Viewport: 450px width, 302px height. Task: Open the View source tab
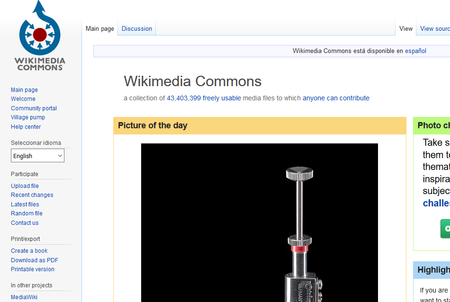[x=435, y=29]
